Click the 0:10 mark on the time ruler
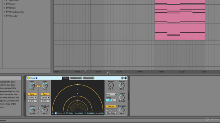 click(77, 72)
